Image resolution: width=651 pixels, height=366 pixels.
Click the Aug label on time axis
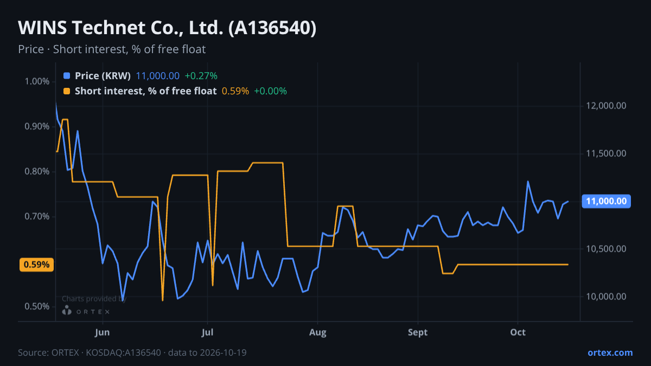(318, 332)
